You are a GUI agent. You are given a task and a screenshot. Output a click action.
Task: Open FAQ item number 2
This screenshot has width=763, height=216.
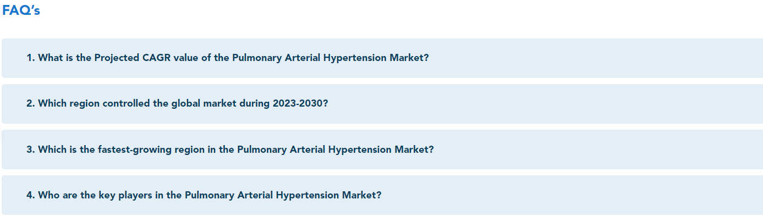[x=382, y=103]
